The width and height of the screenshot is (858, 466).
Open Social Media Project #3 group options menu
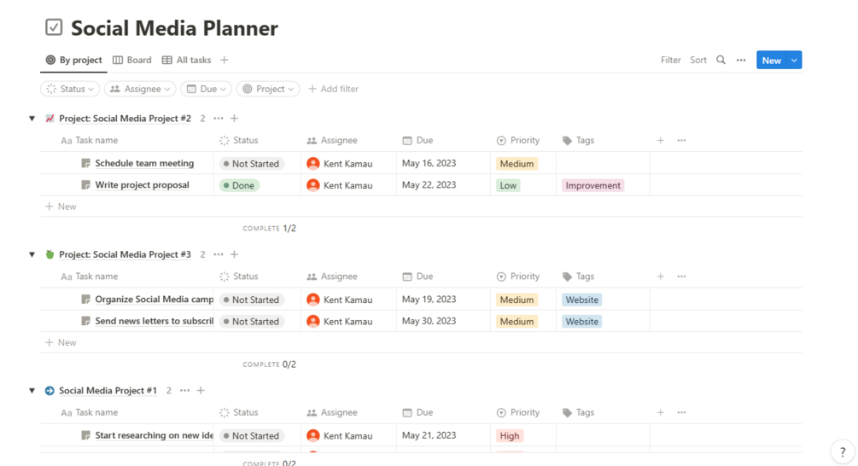[x=219, y=254]
